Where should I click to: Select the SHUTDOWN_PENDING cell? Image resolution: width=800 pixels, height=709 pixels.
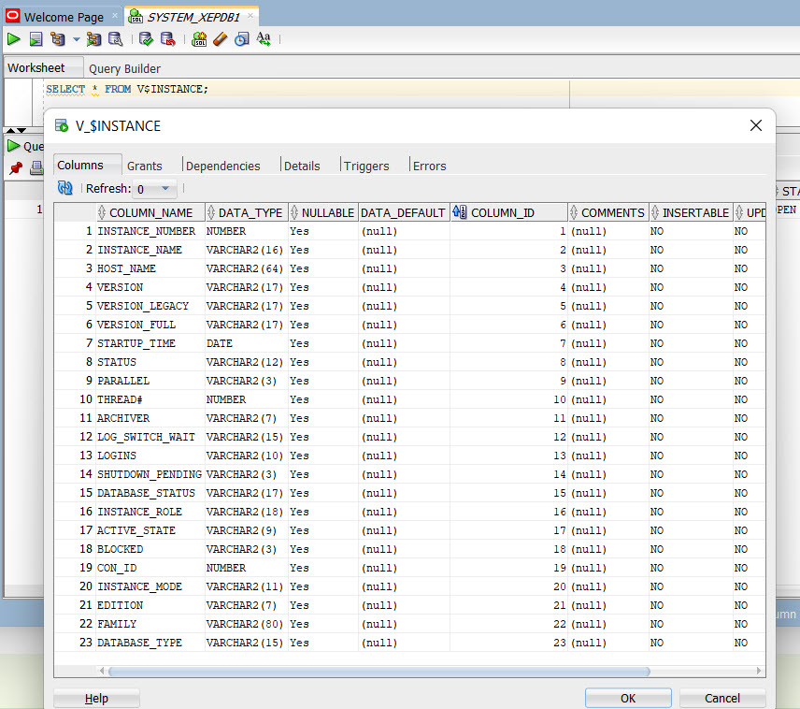(150, 474)
